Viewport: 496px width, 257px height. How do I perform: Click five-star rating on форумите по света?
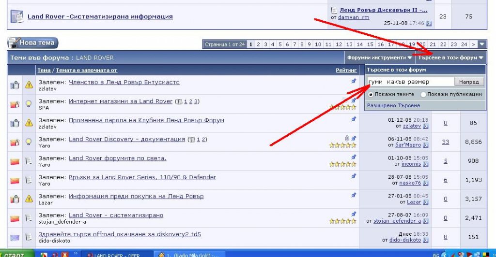tap(342, 164)
